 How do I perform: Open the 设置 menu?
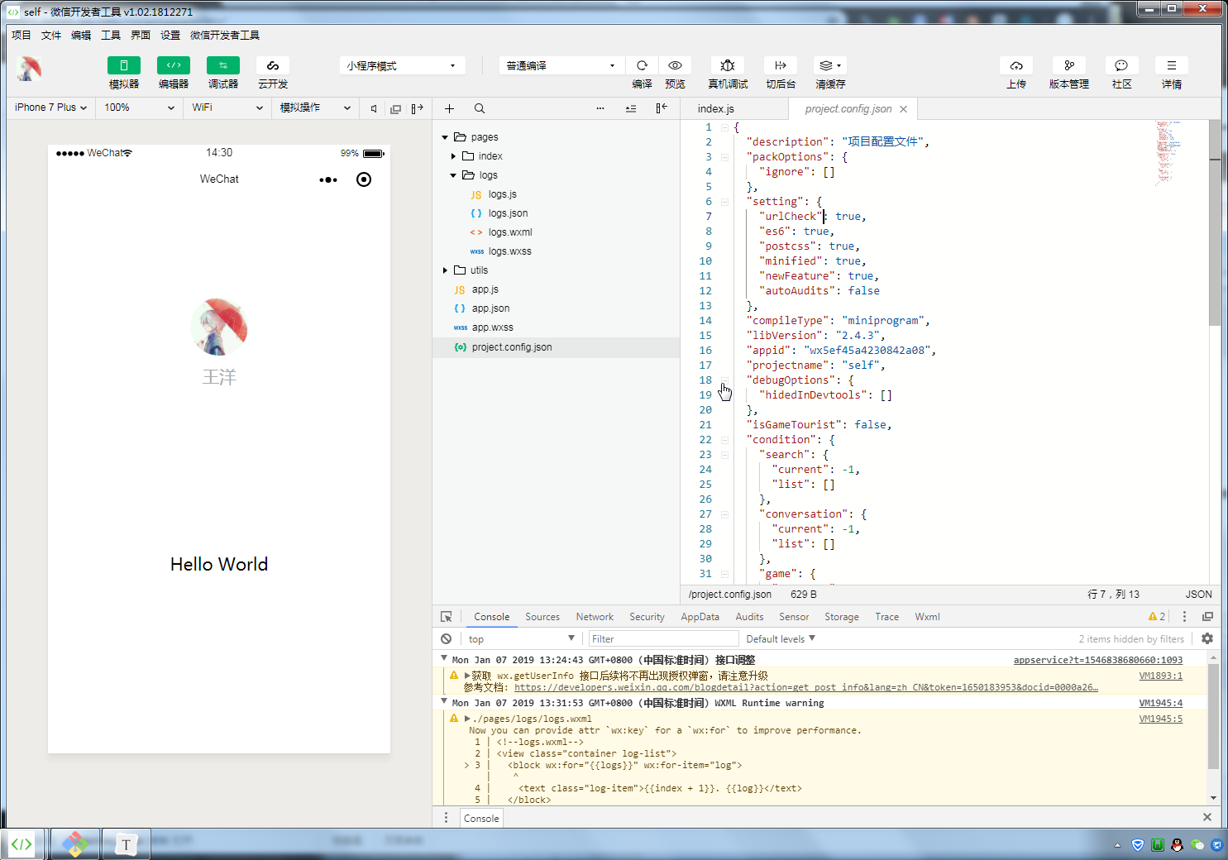170,35
